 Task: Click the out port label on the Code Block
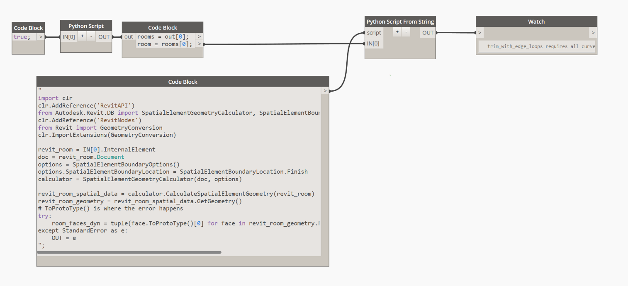129,36
